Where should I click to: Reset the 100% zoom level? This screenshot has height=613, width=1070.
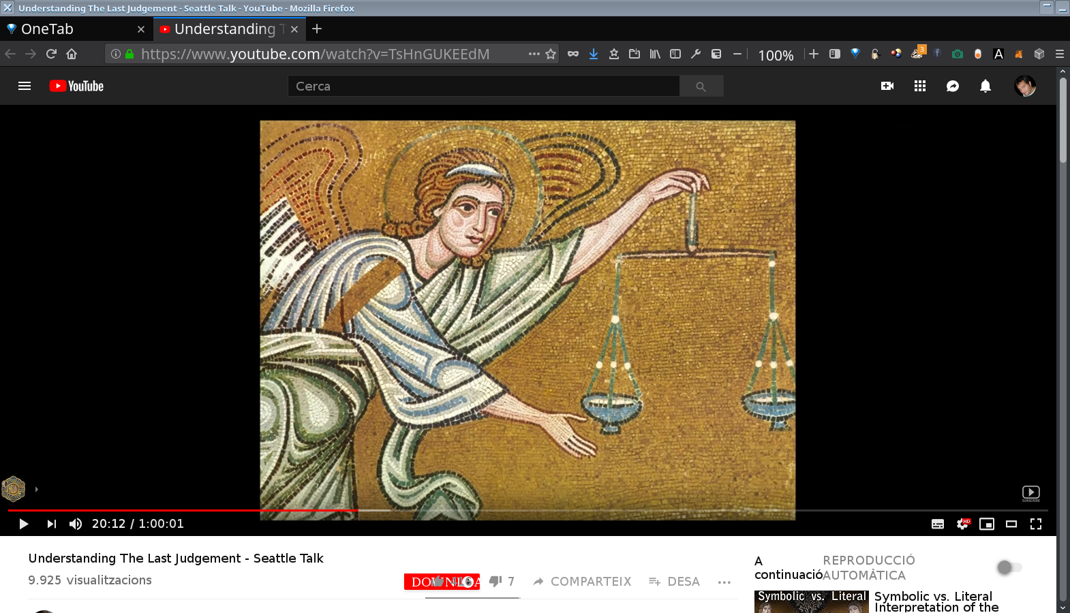click(x=776, y=55)
